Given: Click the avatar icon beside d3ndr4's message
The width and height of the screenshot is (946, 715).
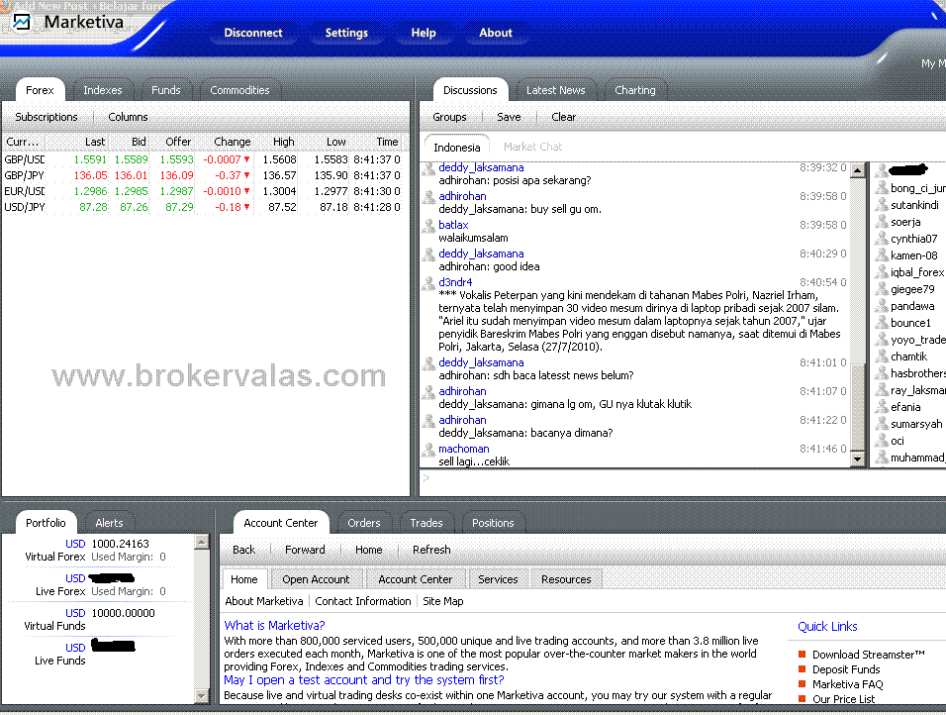Looking at the screenshot, I should pyautogui.click(x=428, y=283).
